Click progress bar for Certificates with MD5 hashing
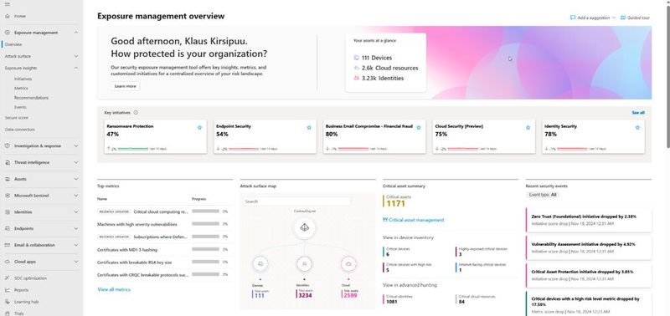 205,249
